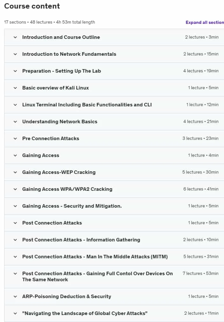Open Post Connection Attacks section title

pyautogui.click(x=52, y=223)
